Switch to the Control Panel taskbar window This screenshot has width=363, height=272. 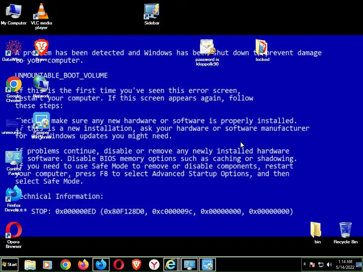point(190,265)
